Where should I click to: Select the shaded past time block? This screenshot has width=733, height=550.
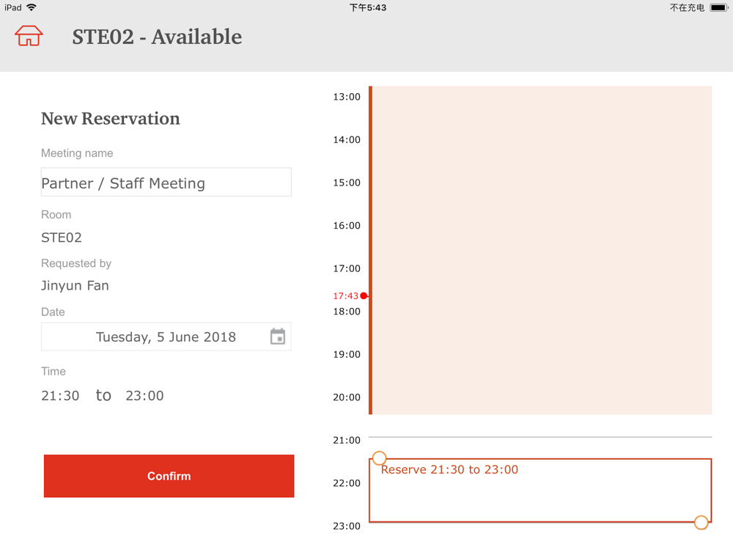pyautogui.click(x=540, y=250)
